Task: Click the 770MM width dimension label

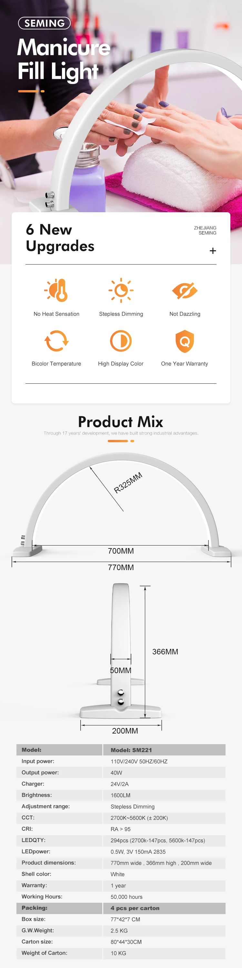Action: [x=121, y=567]
